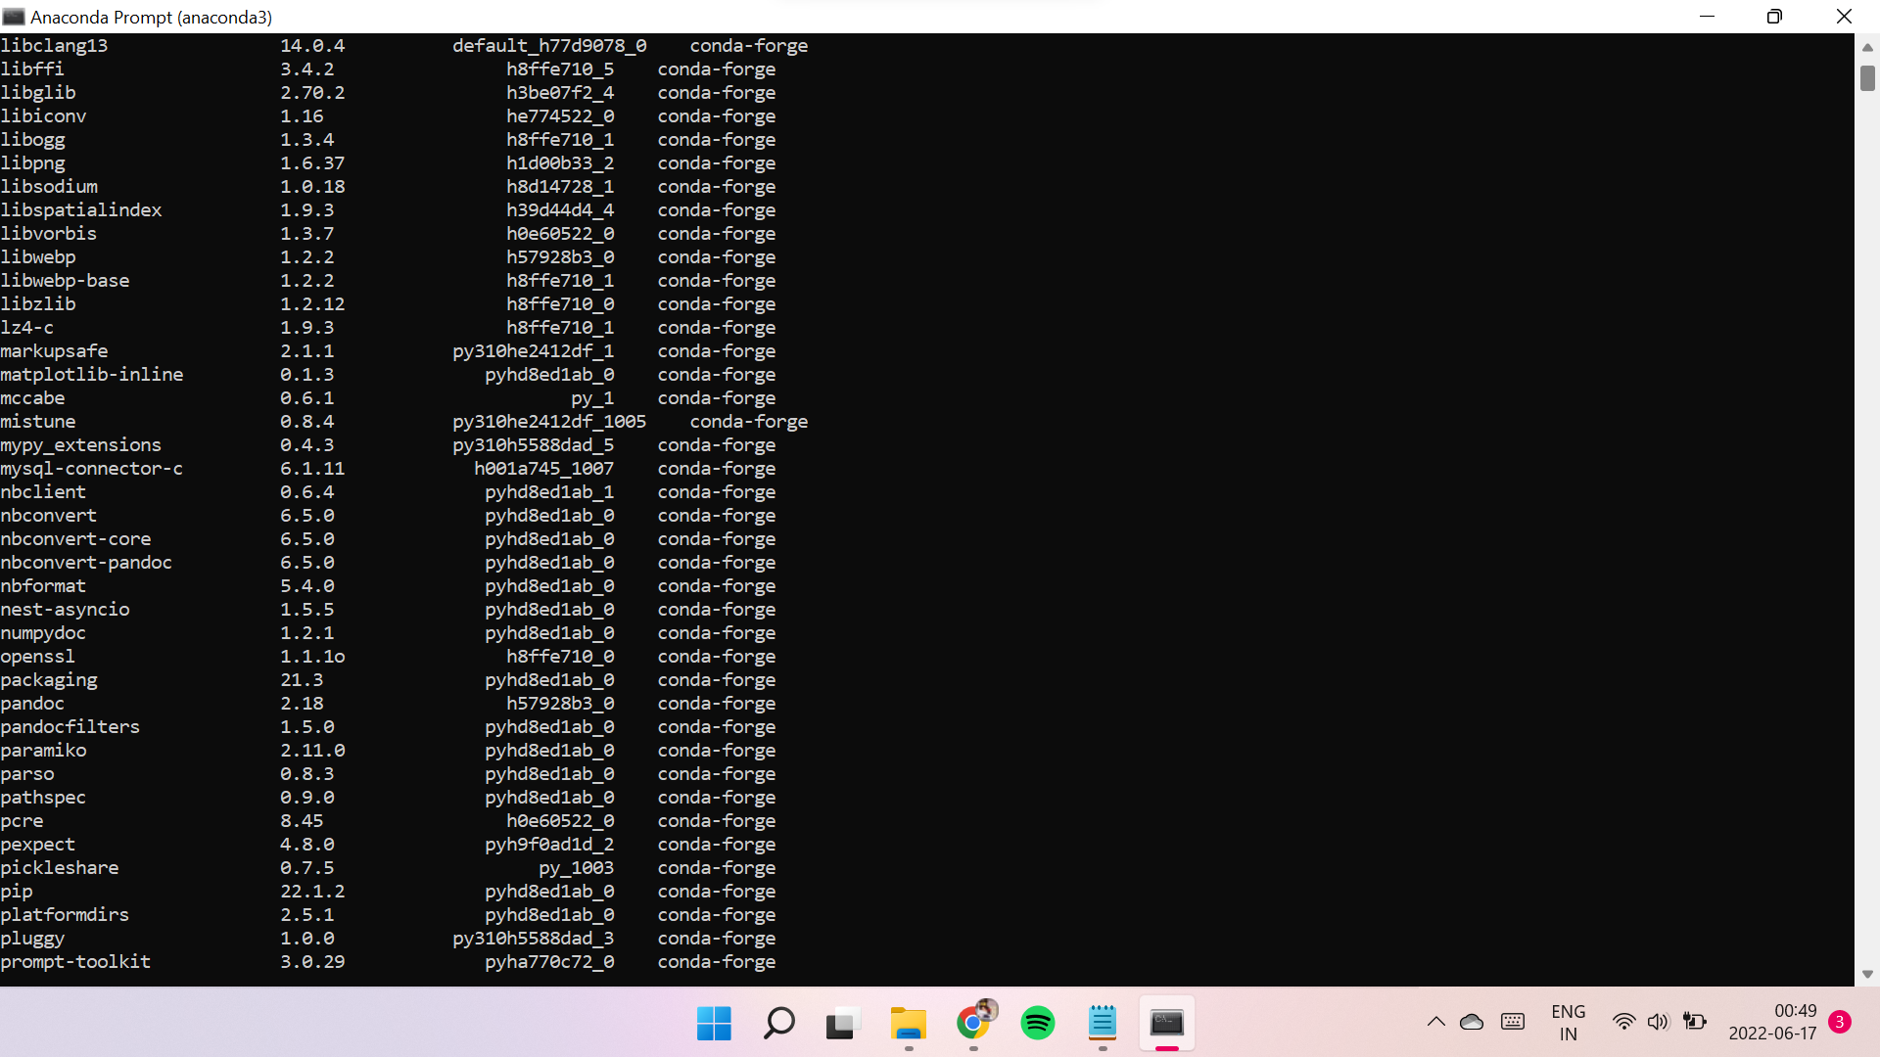Open Google Chrome from the taskbar
Screen dimensions: 1880x1057
click(973, 1024)
